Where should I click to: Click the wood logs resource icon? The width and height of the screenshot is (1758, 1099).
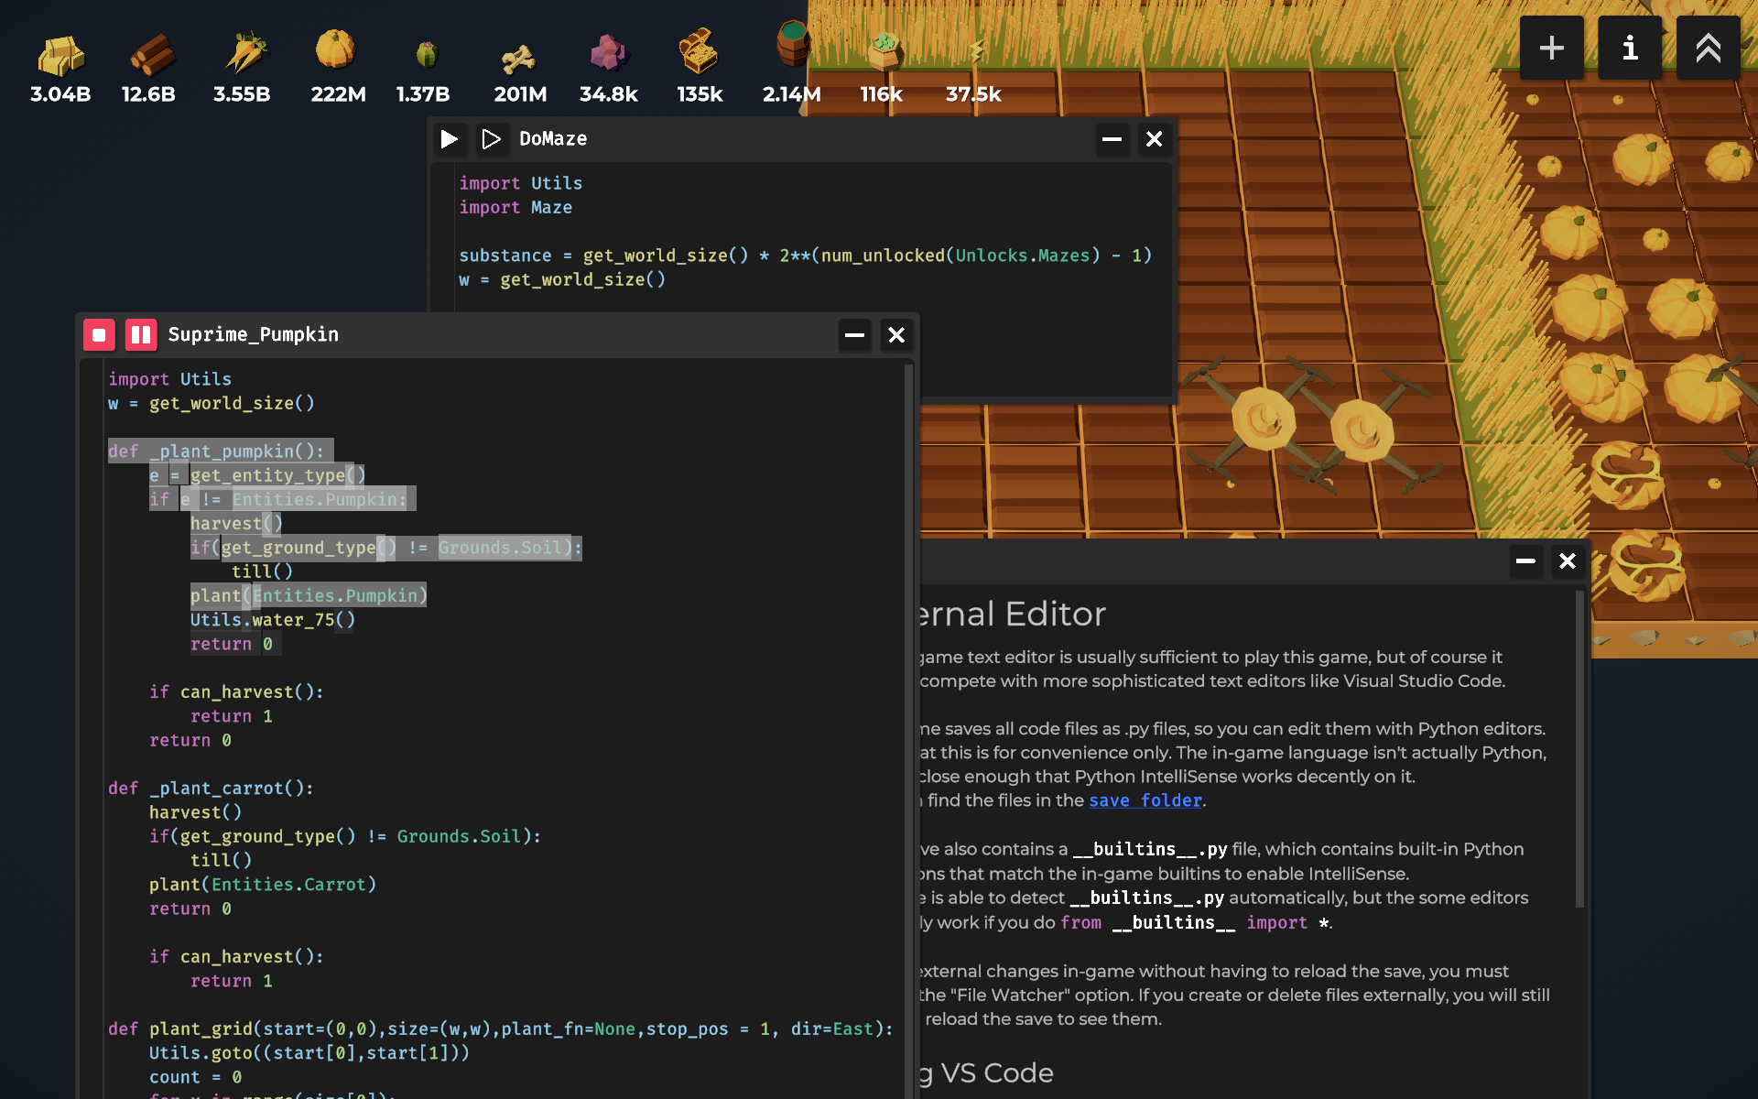pos(150,55)
